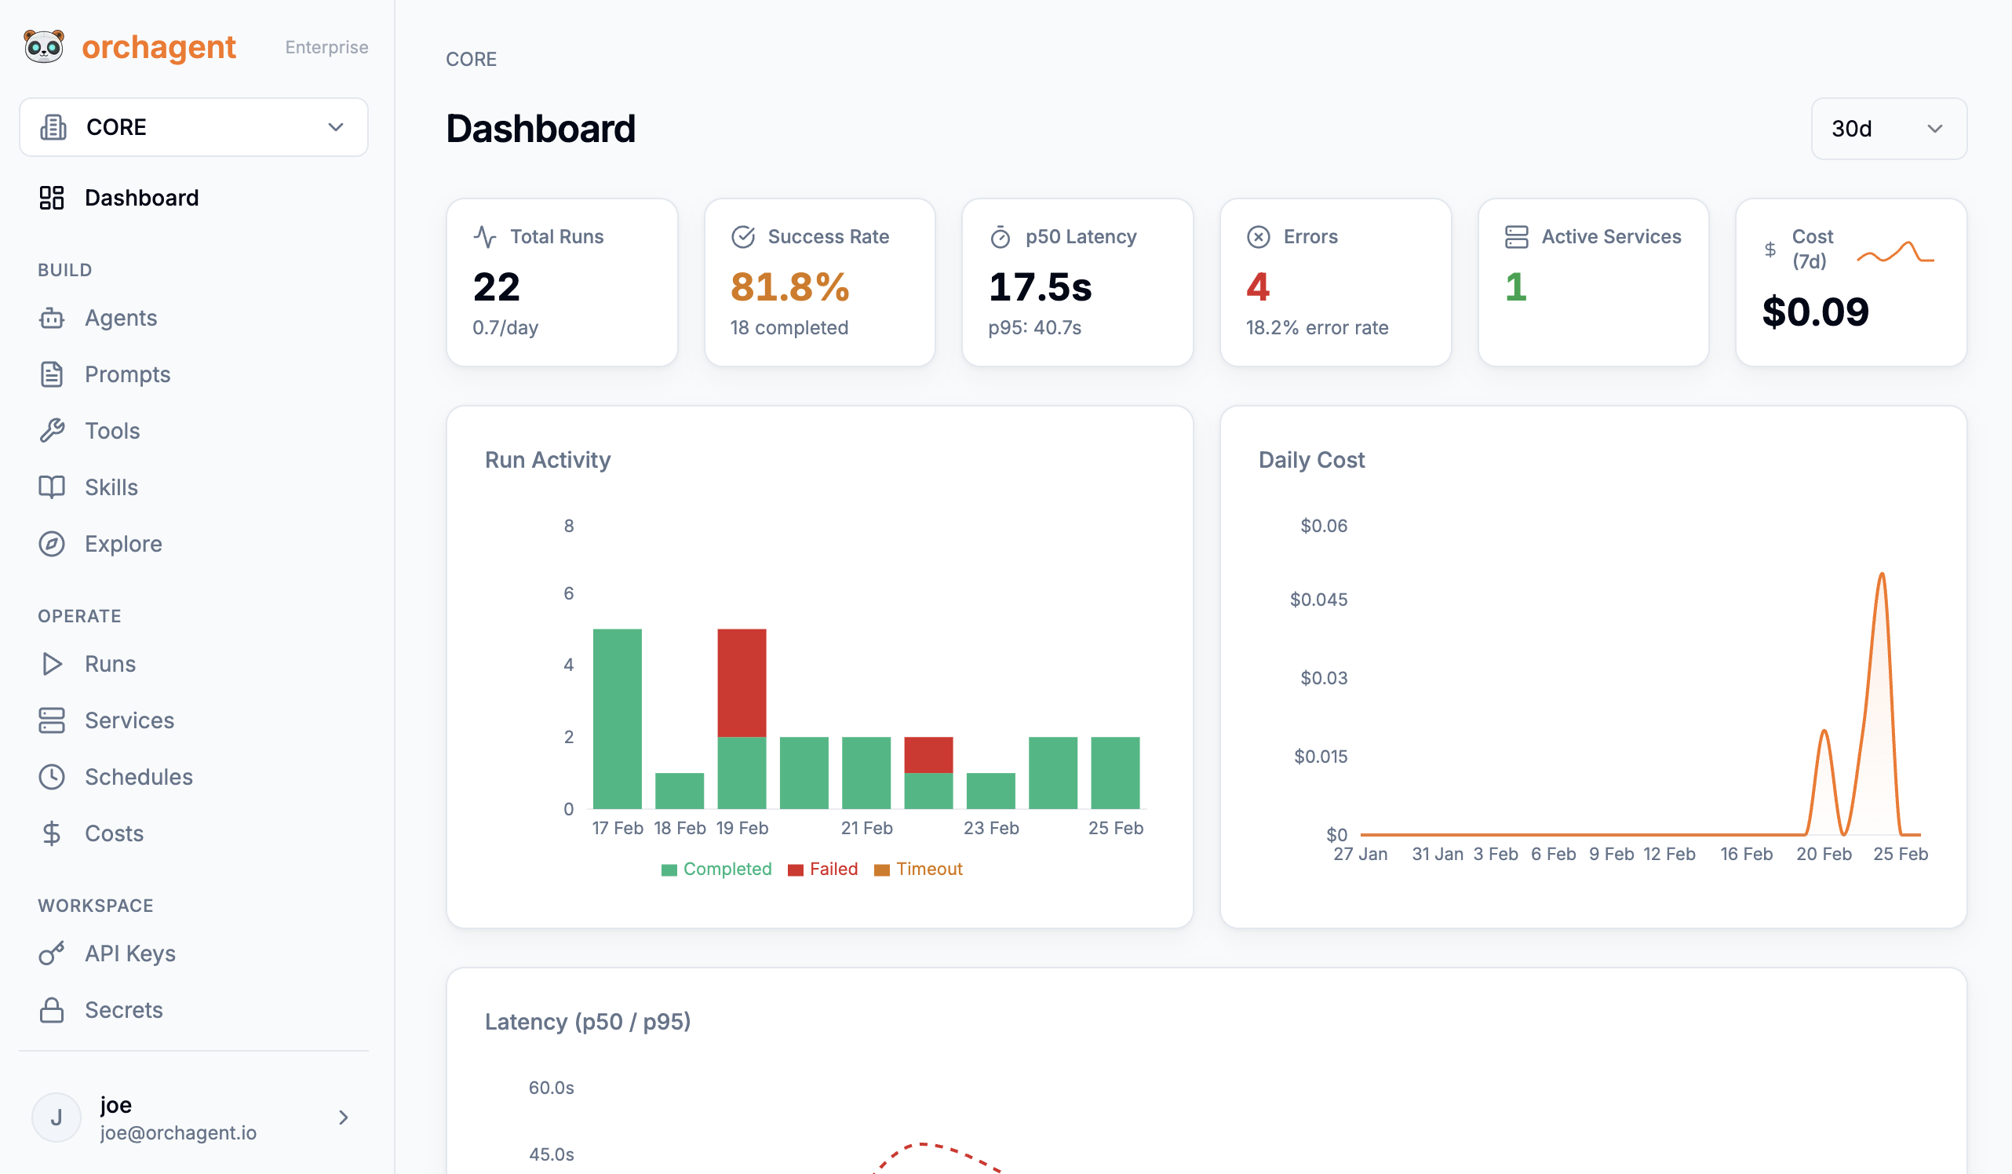Open the CORE workspace dropdown

(193, 127)
